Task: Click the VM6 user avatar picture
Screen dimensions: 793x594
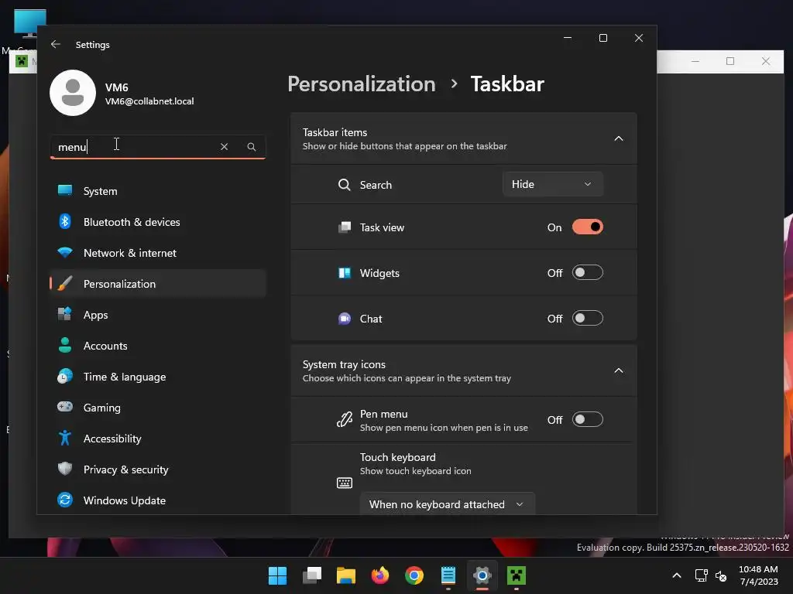Action: tap(73, 93)
